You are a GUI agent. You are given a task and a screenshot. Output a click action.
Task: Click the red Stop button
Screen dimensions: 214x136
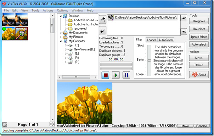[x=105, y=75]
